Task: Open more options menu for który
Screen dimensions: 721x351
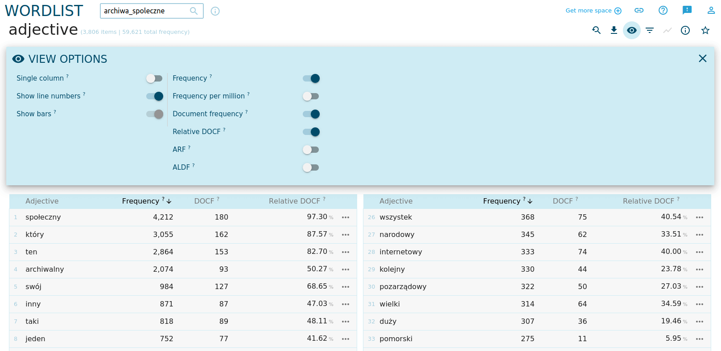Action: tap(346, 235)
